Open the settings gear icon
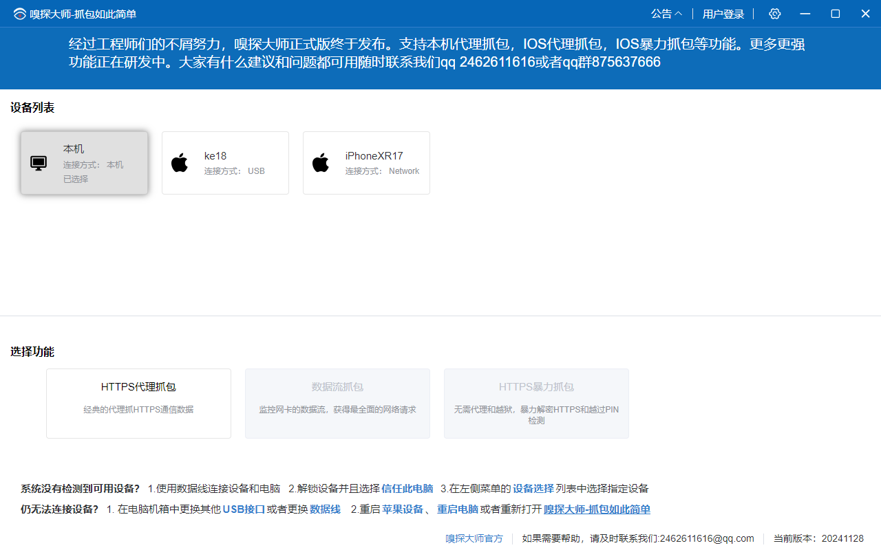 (x=775, y=14)
